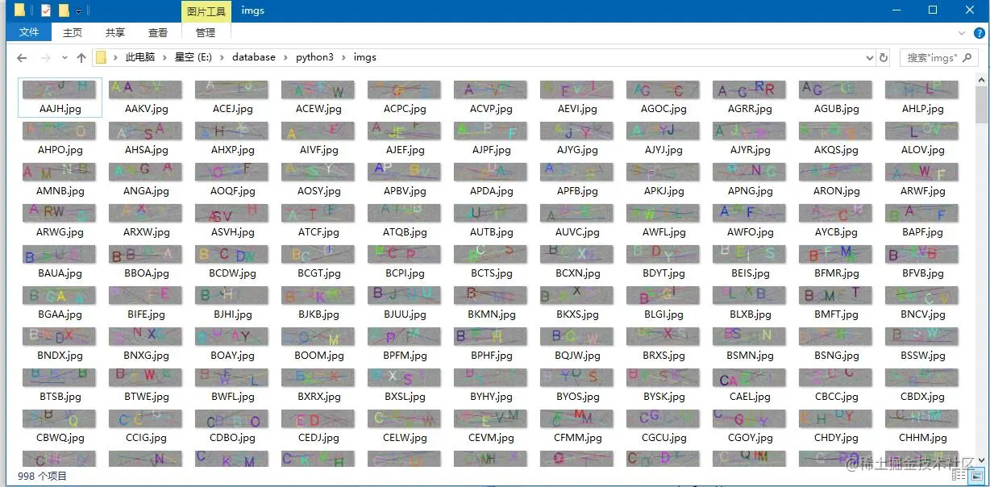Click the Properties quick access icon
990x487 pixels.
pyautogui.click(x=46, y=10)
